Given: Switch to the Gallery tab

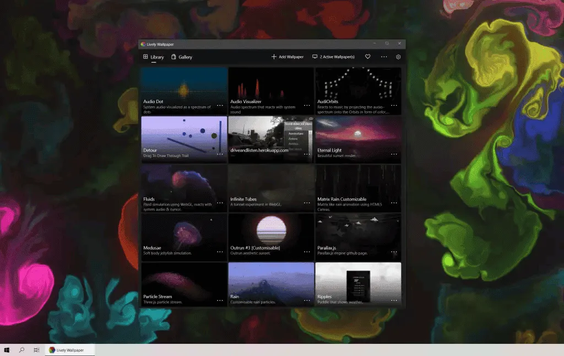Looking at the screenshot, I should [182, 57].
